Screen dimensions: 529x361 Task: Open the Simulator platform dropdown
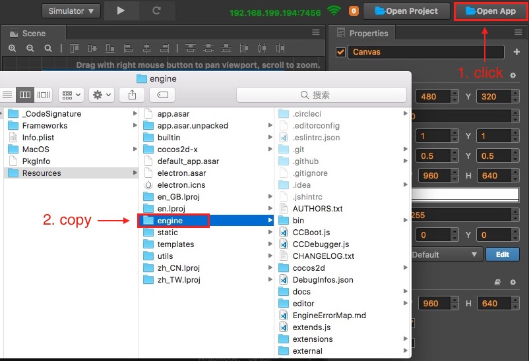coord(71,11)
